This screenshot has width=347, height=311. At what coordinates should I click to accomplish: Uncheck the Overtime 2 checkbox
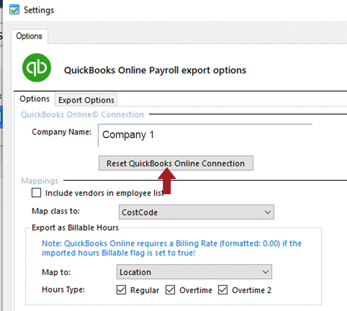click(223, 290)
